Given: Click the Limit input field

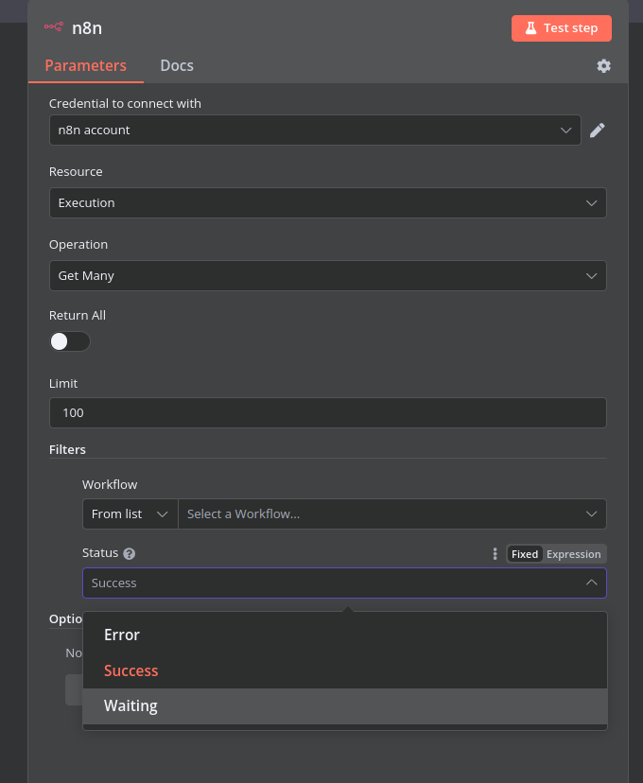Looking at the screenshot, I should tap(328, 412).
